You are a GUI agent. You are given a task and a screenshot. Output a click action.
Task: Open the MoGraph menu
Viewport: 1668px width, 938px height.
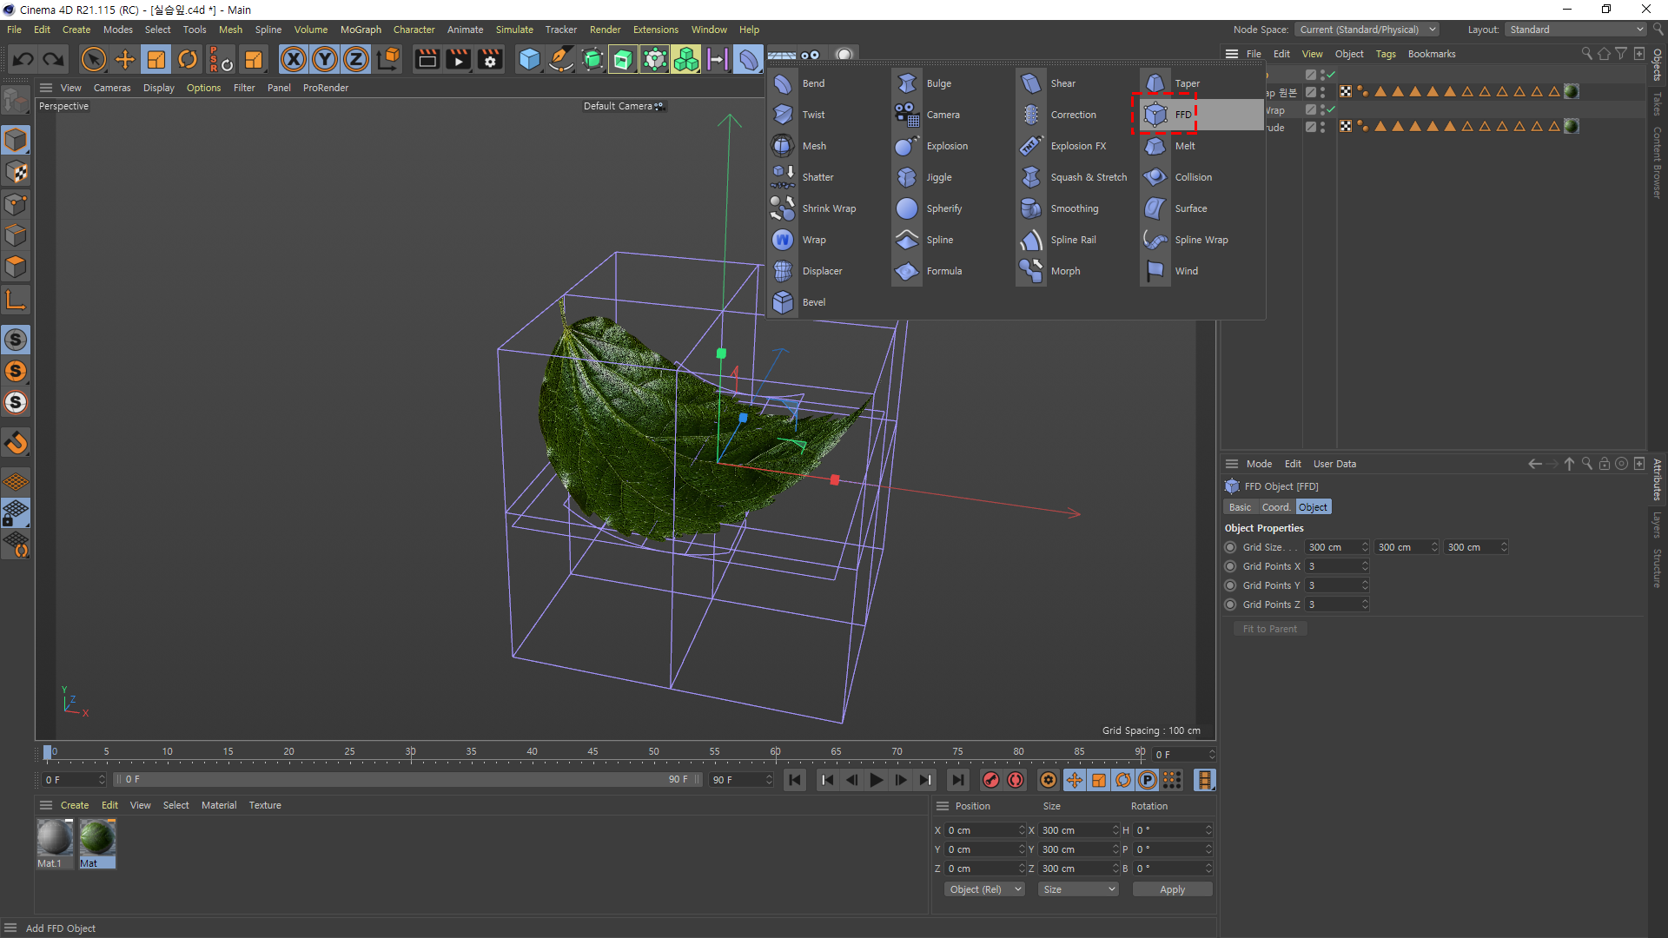(x=361, y=30)
